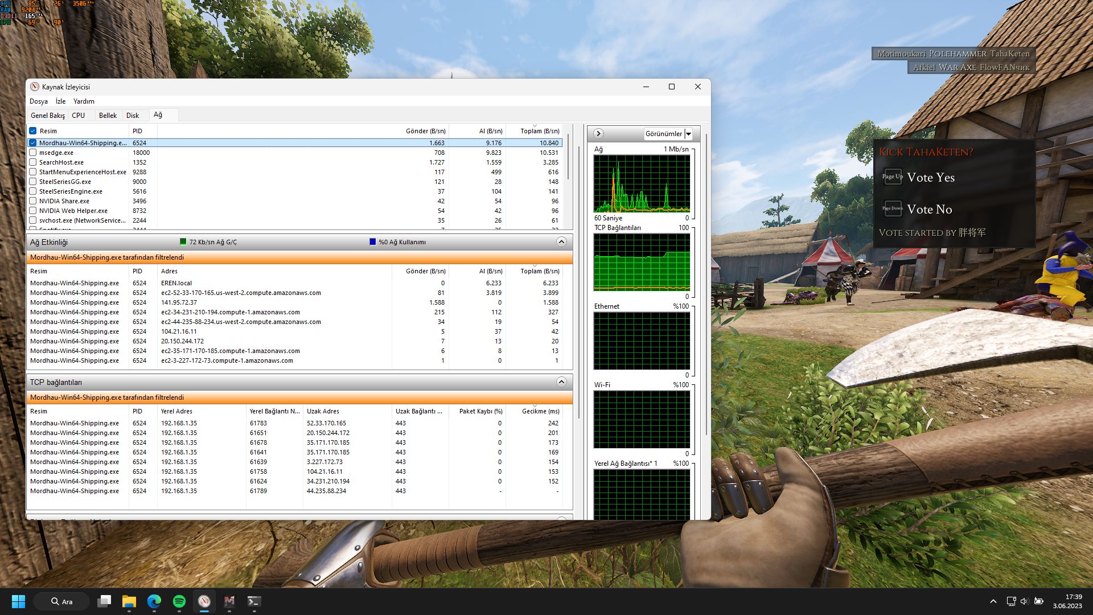Click the graph pane collapse arrow icon

coord(598,133)
